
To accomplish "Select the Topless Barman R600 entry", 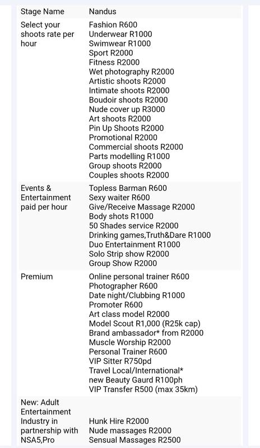I will point(128,188).
